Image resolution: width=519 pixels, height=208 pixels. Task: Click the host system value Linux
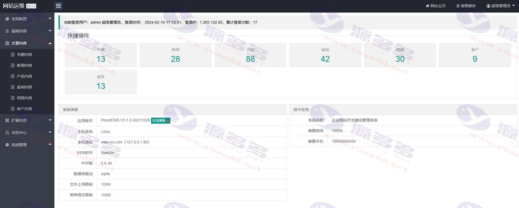click(x=106, y=131)
